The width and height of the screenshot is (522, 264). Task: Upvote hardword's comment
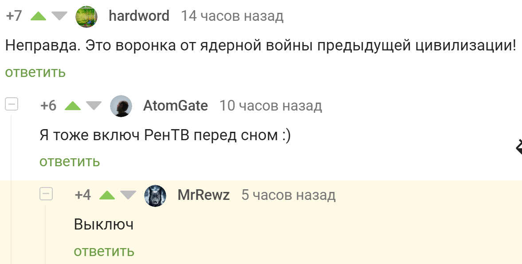(x=38, y=16)
